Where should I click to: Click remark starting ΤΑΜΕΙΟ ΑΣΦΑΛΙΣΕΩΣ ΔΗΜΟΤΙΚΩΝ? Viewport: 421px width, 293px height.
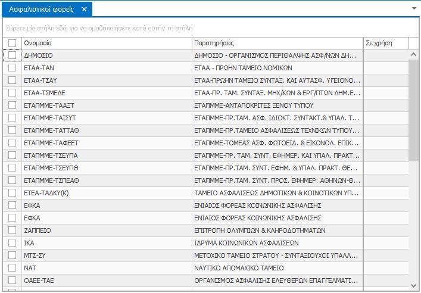(276, 193)
